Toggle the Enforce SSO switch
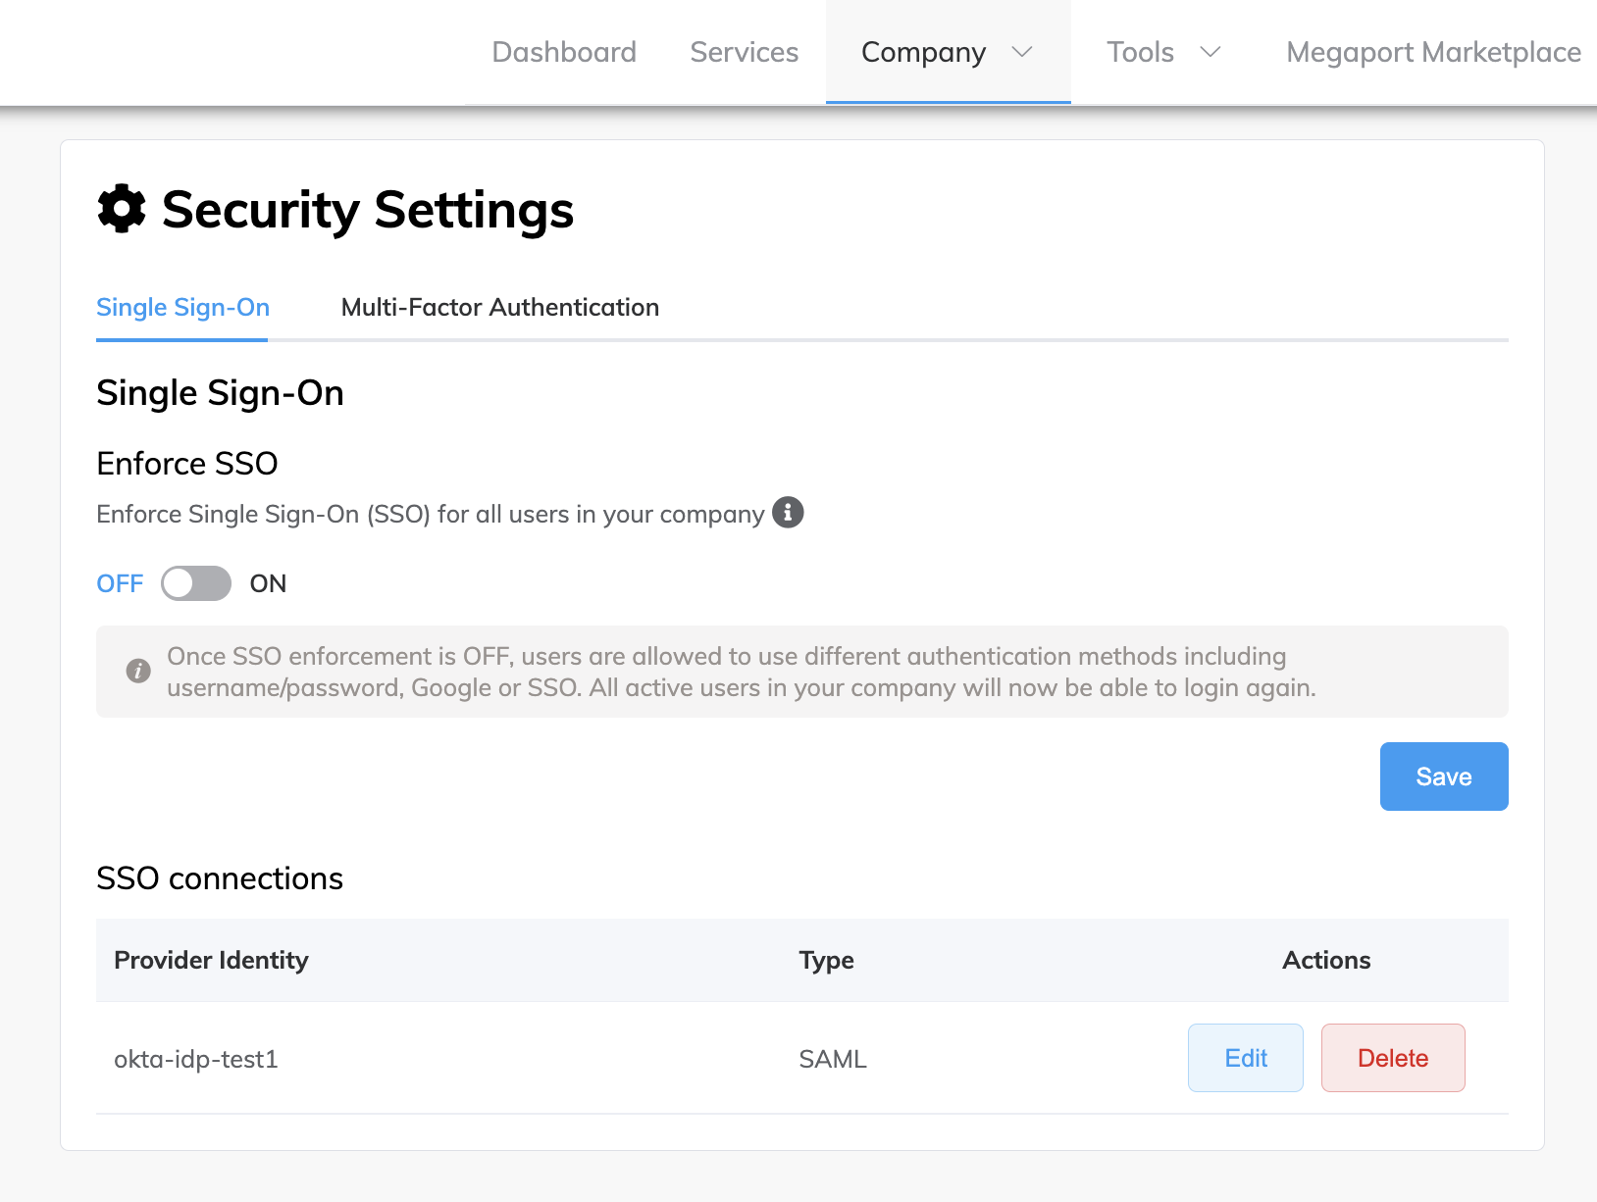The width and height of the screenshot is (1597, 1202). pos(196,583)
